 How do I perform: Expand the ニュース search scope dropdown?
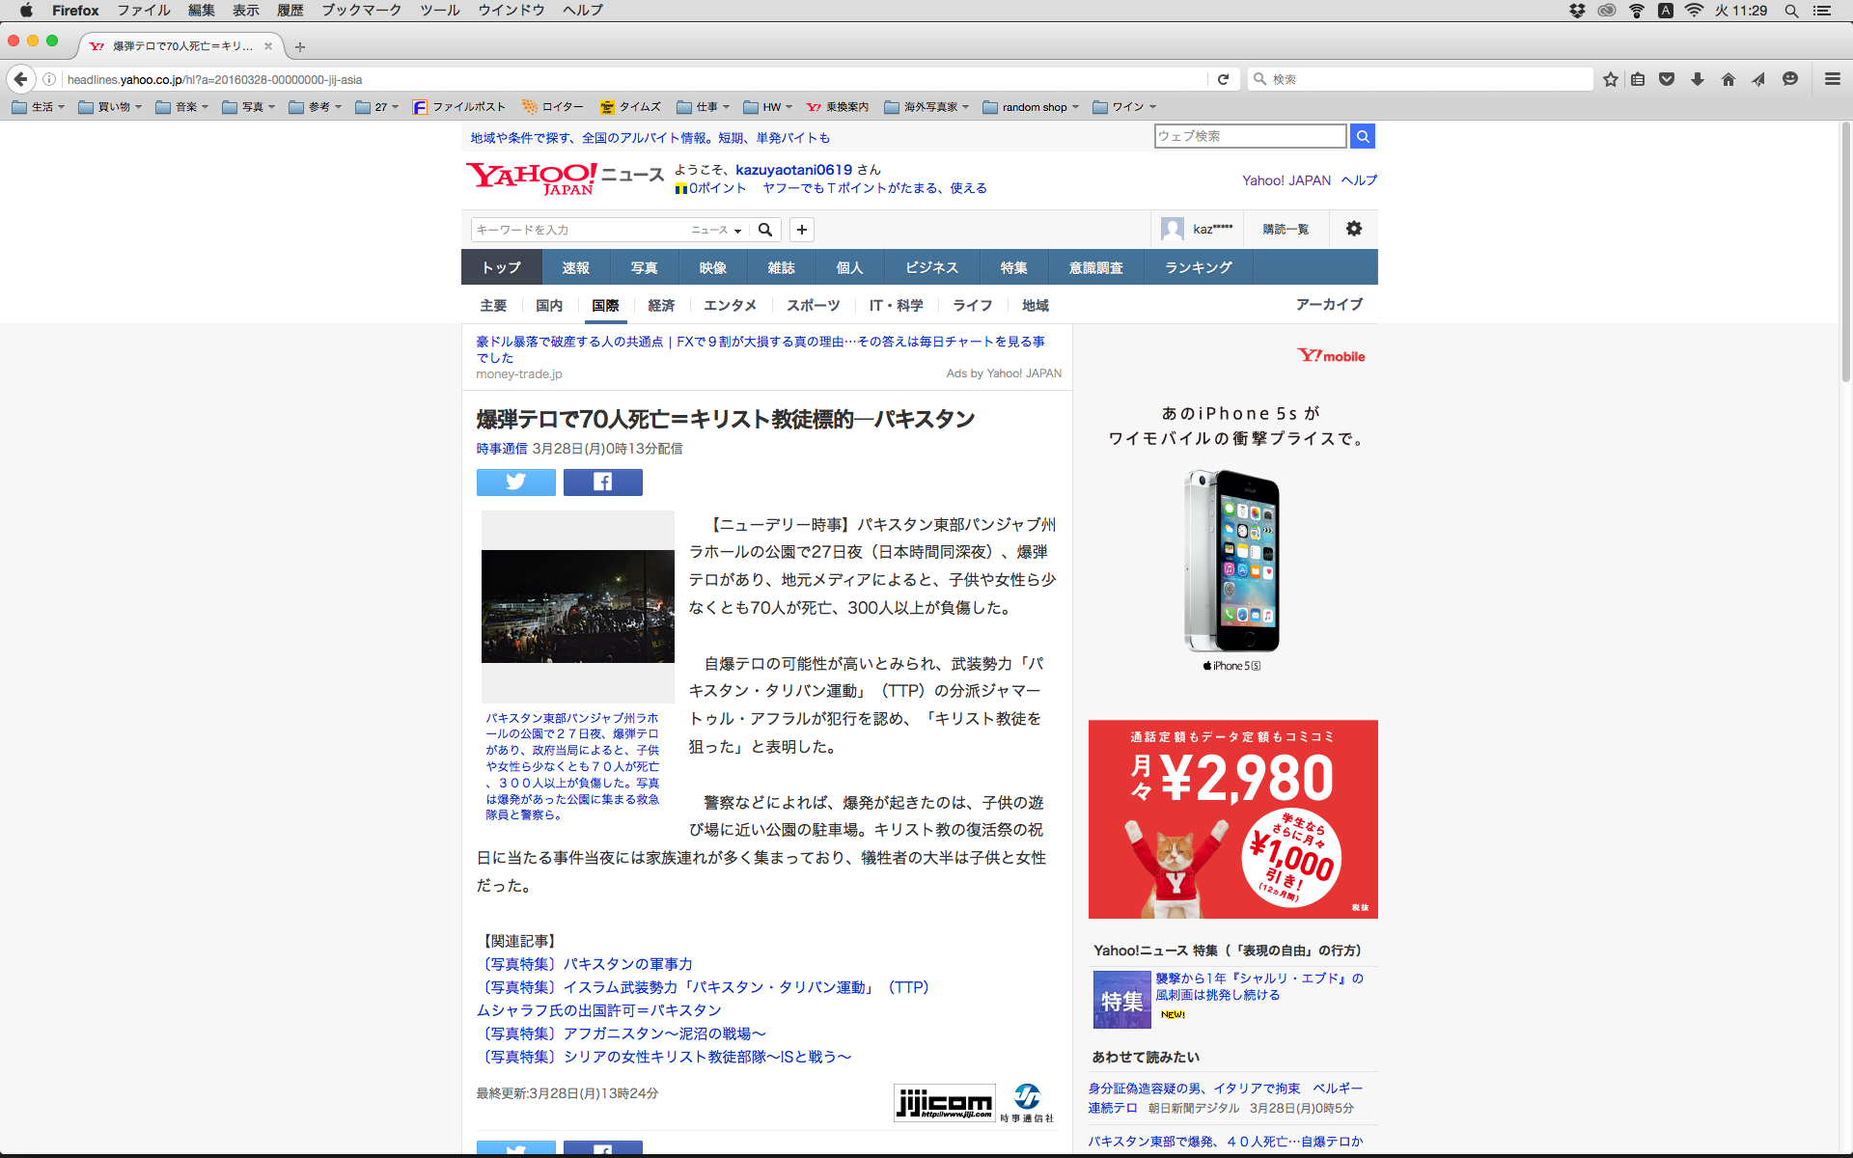coord(716,230)
